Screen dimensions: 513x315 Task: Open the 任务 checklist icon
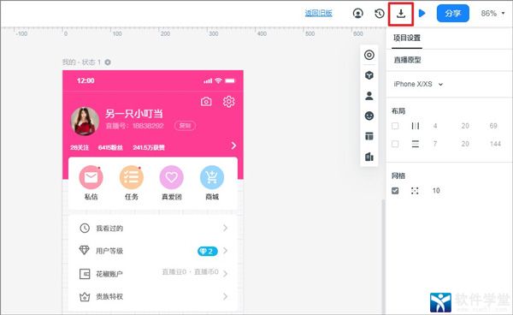click(x=131, y=177)
